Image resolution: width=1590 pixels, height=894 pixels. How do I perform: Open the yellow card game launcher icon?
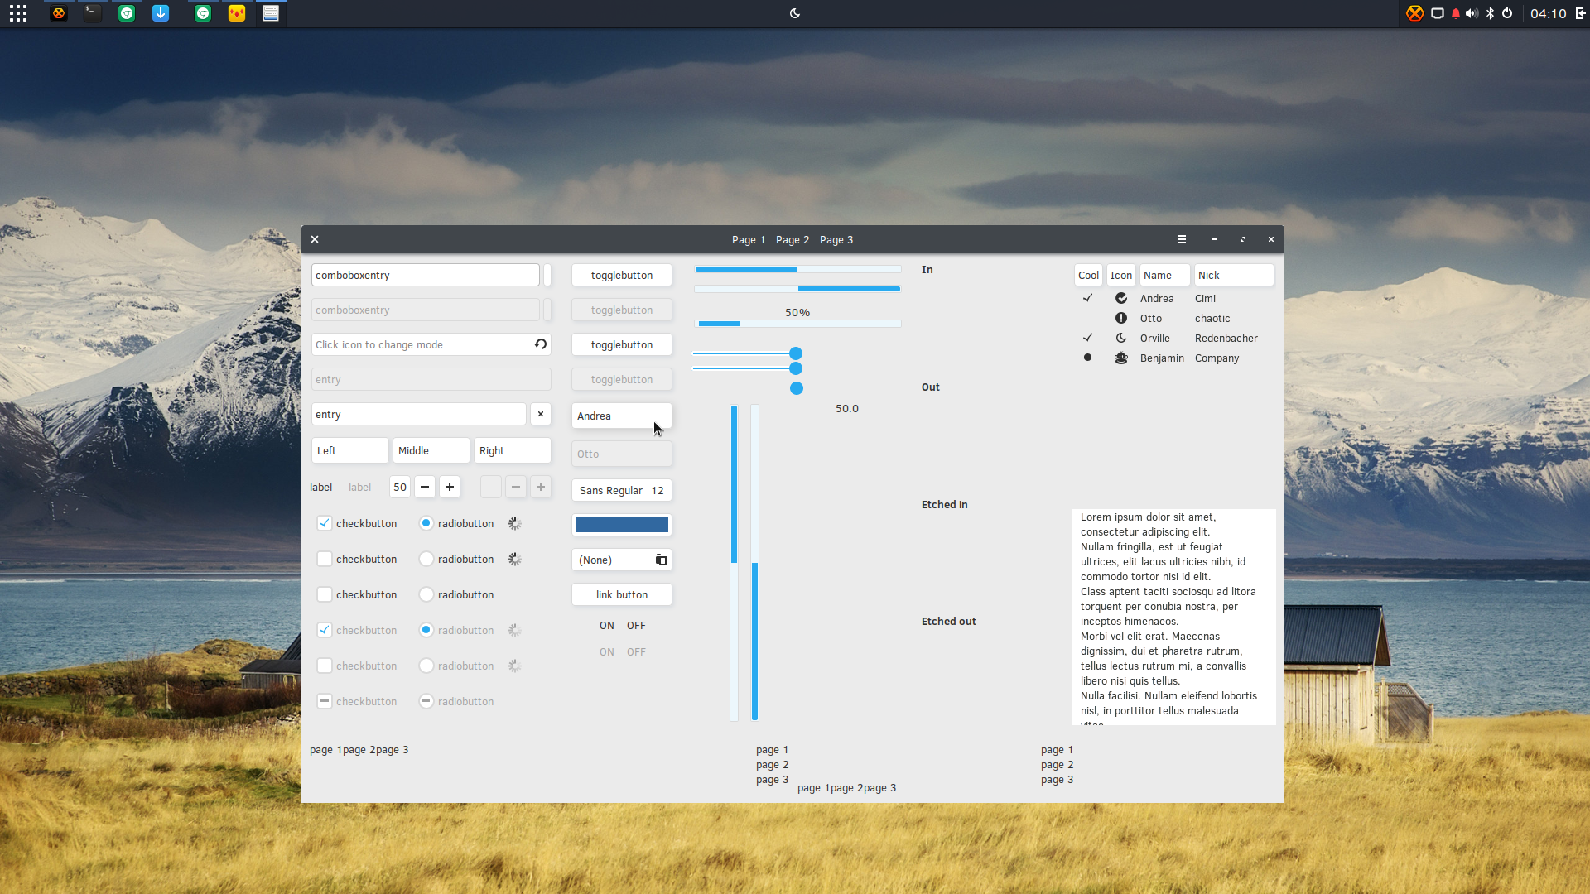pos(237,13)
